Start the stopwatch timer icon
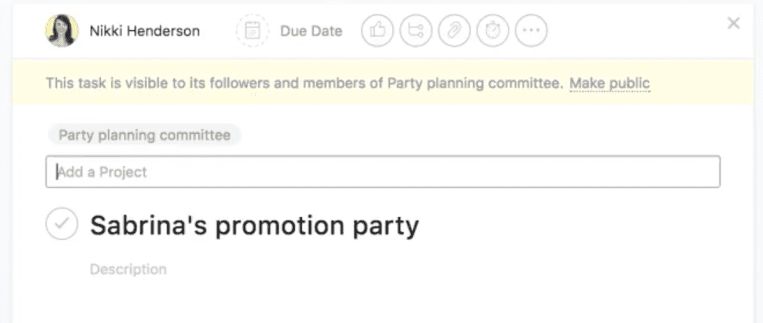Screen dimensions: 763x323 click(493, 31)
